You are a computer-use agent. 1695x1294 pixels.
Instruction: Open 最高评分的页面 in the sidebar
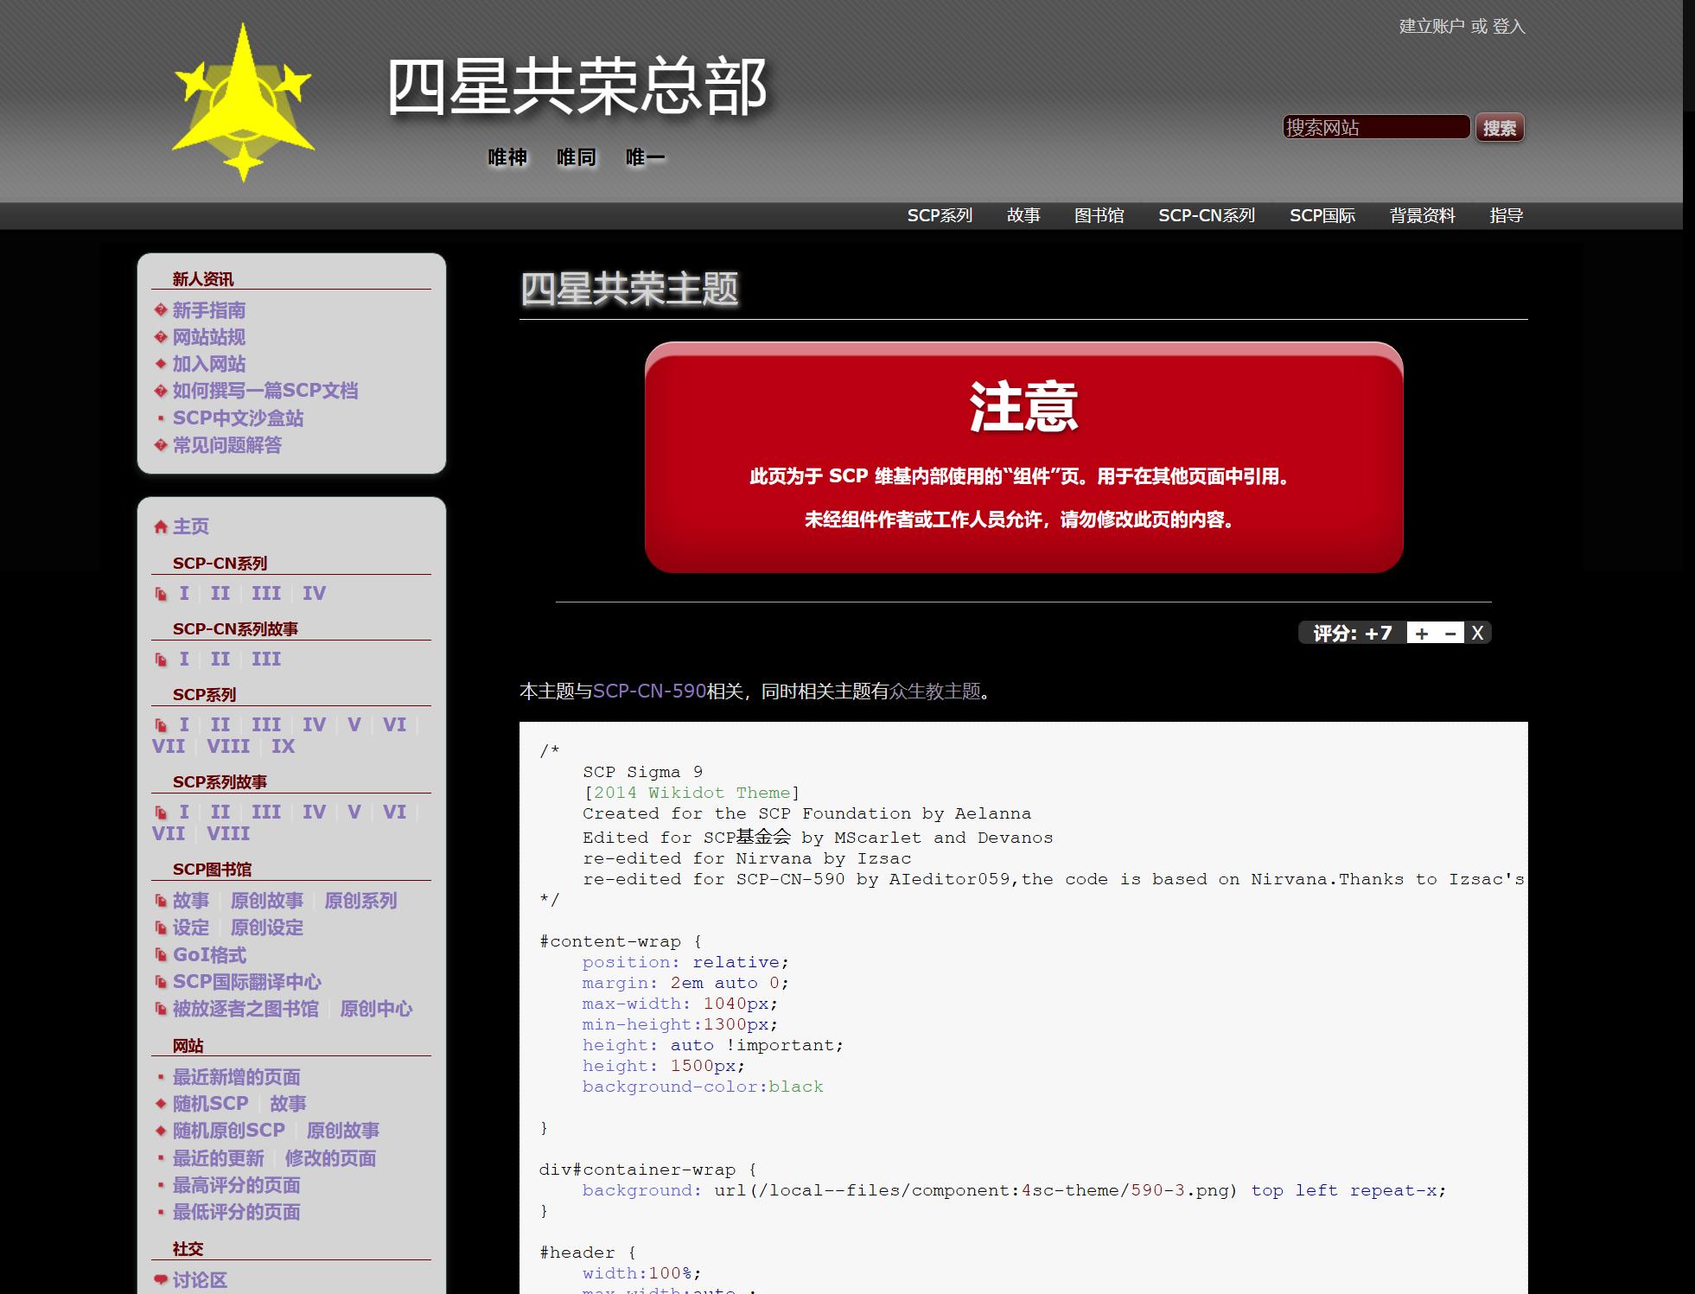(x=236, y=1185)
